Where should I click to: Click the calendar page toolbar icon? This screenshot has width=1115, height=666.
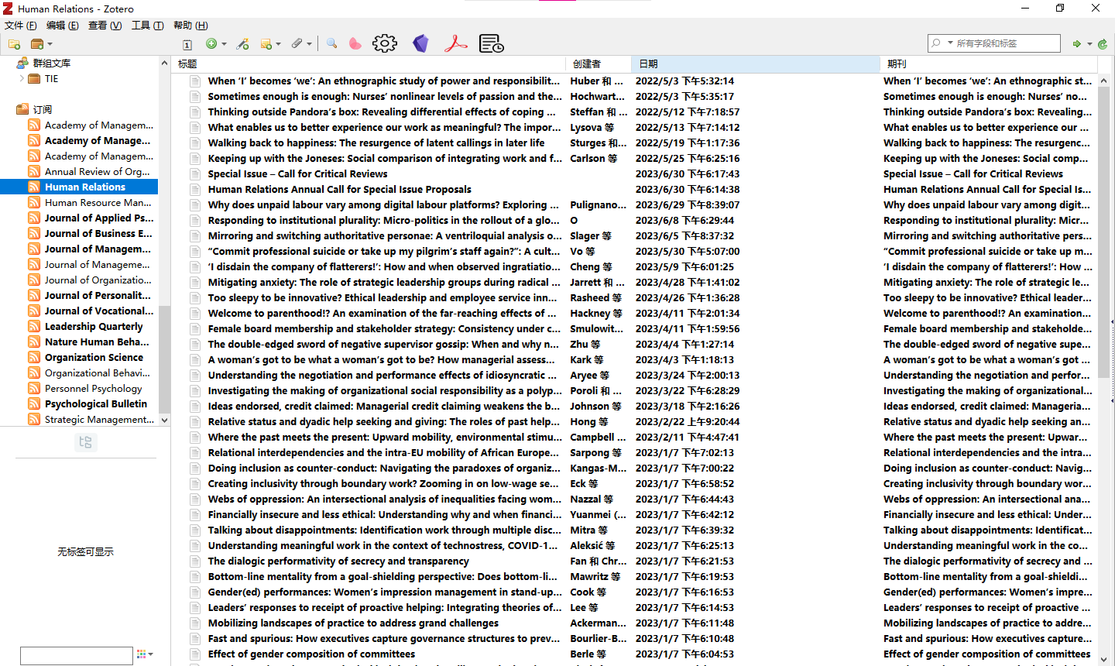click(187, 44)
